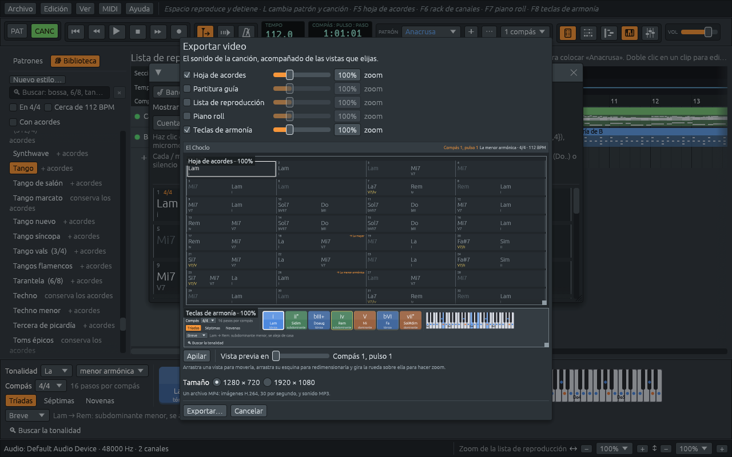Screen dimensions: 732x457
Task: Add a new pattern with plus button
Action: click(471, 32)
